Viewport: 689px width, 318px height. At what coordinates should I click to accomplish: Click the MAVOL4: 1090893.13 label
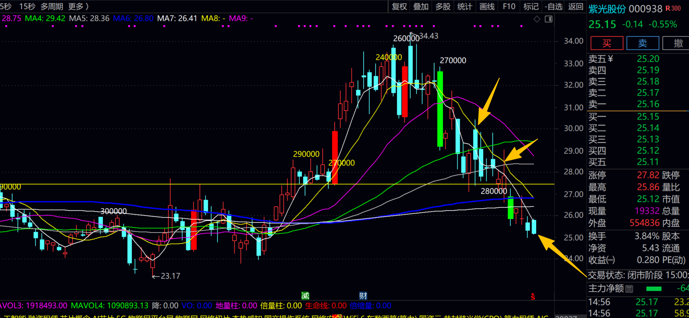(x=109, y=306)
